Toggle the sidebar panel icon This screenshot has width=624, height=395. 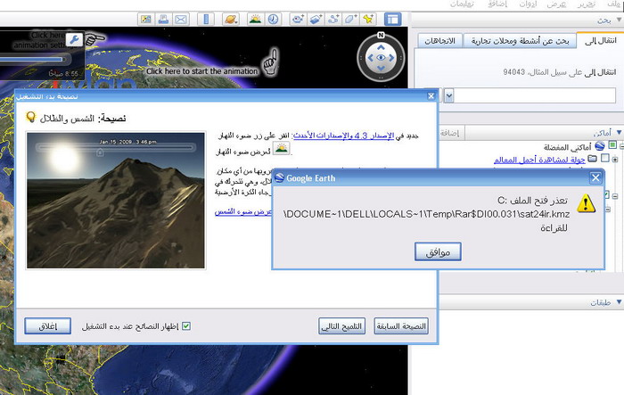[392, 19]
